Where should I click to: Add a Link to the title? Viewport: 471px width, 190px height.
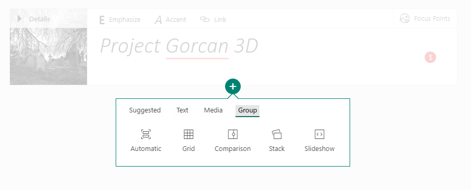213,20
